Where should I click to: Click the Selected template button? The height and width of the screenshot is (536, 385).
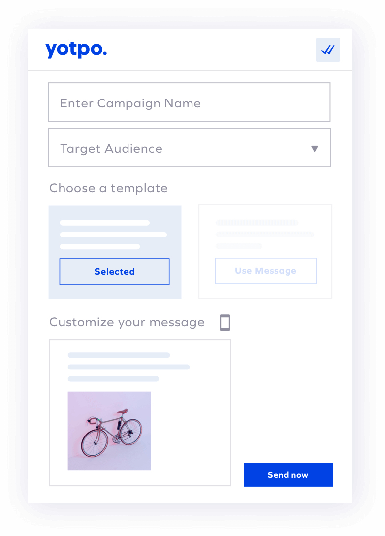coord(114,272)
